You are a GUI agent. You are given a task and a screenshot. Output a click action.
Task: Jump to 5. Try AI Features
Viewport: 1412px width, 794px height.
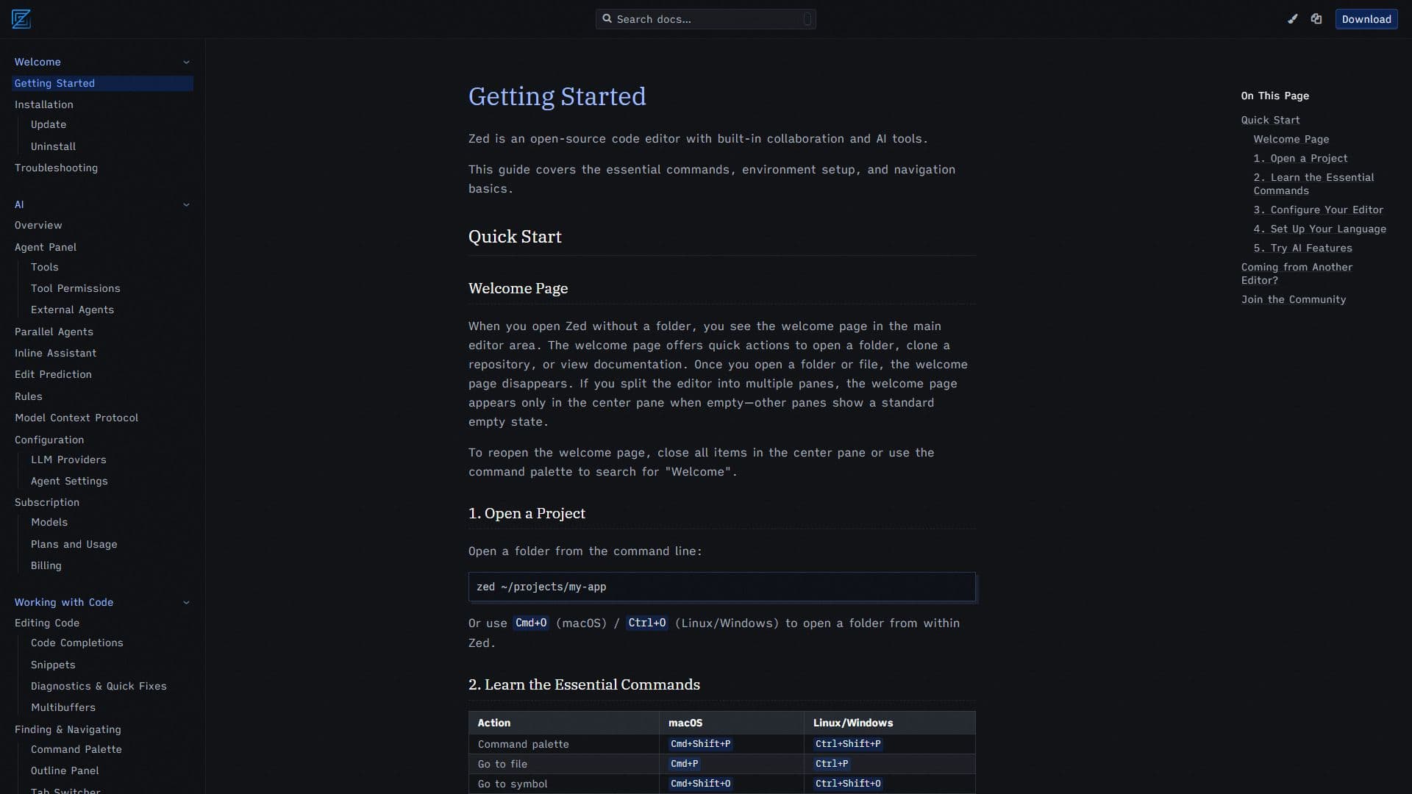pyautogui.click(x=1302, y=248)
